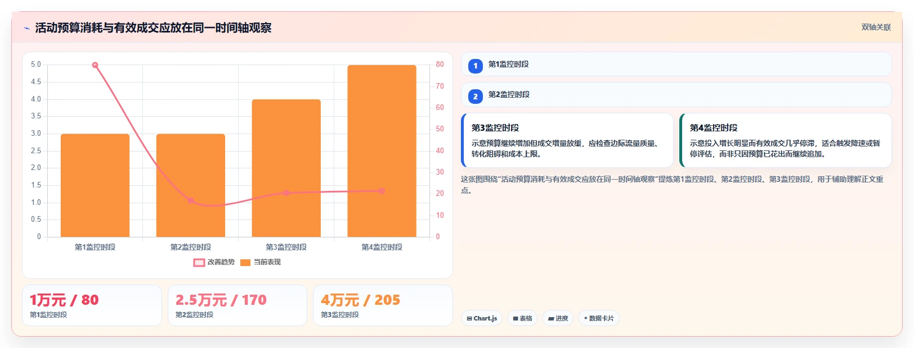Click the blue pulse icon beside the title
Image resolution: width=914 pixels, height=348 pixels.
[26, 28]
